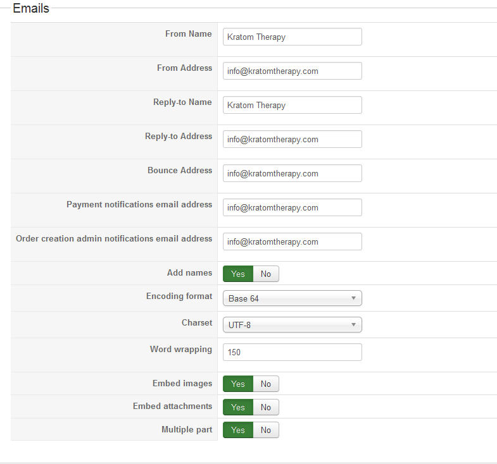Click the From Name input field
Image resolution: width=497 pixels, height=464 pixels.
click(292, 37)
